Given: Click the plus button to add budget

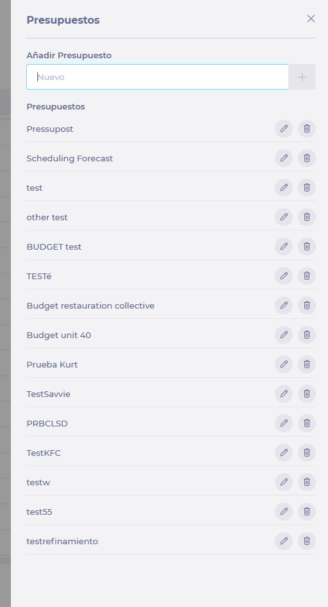Looking at the screenshot, I should pos(302,77).
